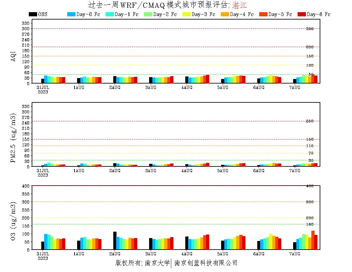
Task: Click the black OBS bar for 2AUG in O3 chart
Action: pyautogui.click(x=115, y=241)
